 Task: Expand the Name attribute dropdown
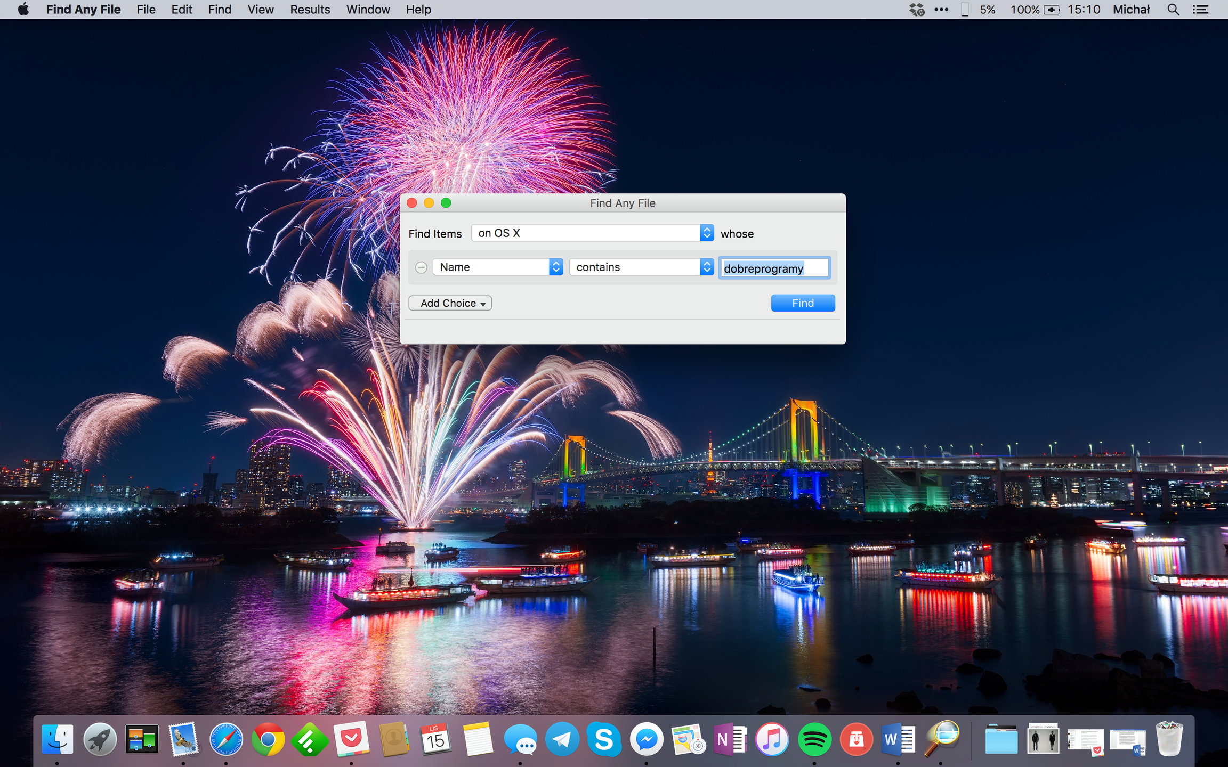497,267
